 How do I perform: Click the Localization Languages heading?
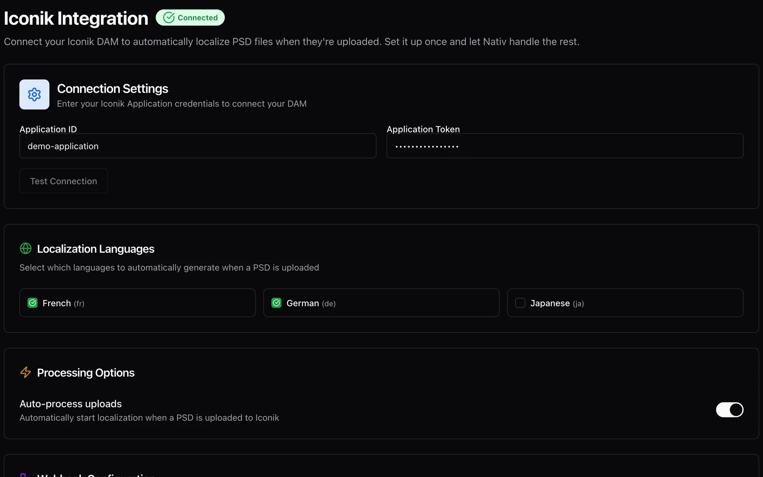click(x=96, y=249)
